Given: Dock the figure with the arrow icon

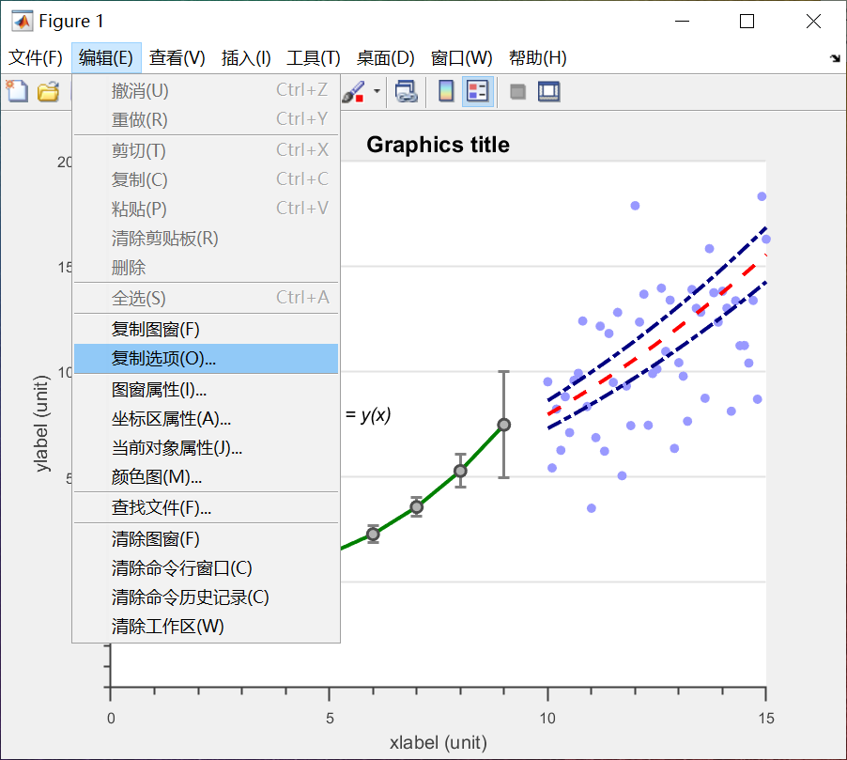Looking at the screenshot, I should [x=835, y=58].
